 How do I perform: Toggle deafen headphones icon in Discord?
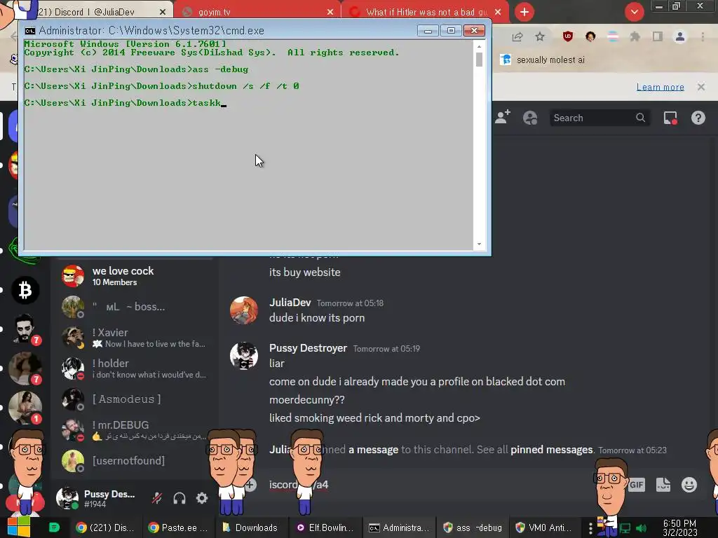coord(179,498)
